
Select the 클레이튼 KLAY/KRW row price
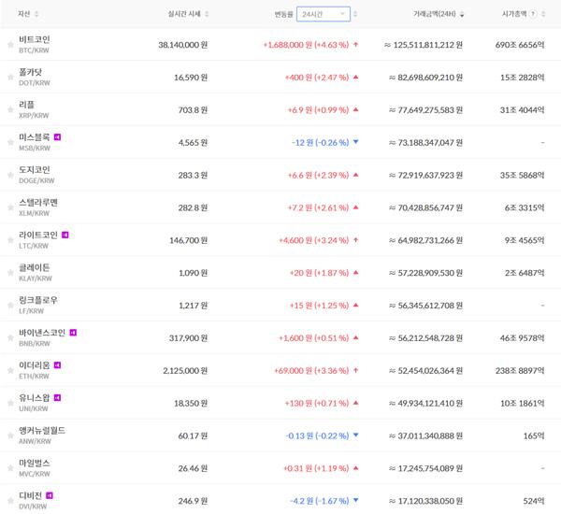pos(190,273)
